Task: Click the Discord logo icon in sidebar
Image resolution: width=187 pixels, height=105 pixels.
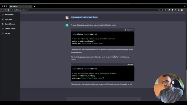Action: point(3,24)
